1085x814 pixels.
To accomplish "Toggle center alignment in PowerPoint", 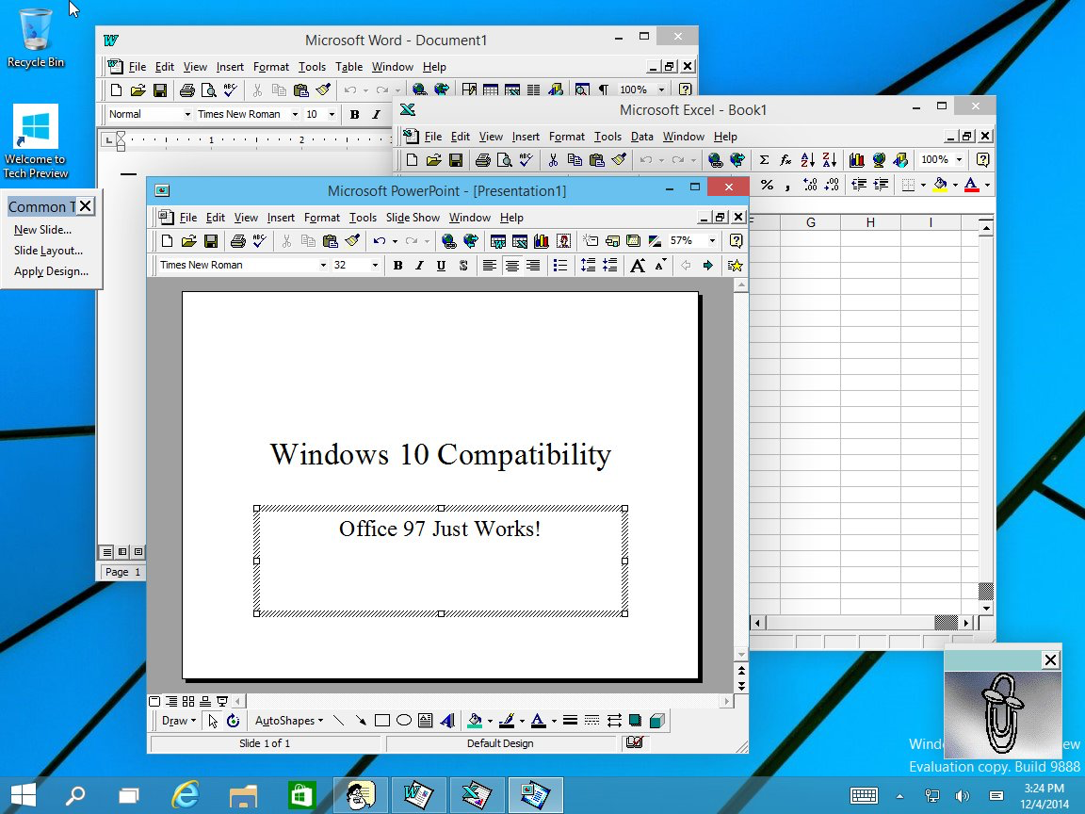I will click(511, 266).
